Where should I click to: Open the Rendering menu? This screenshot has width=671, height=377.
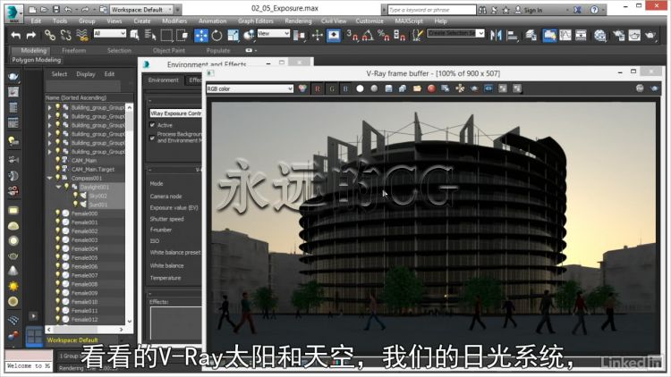tap(298, 21)
